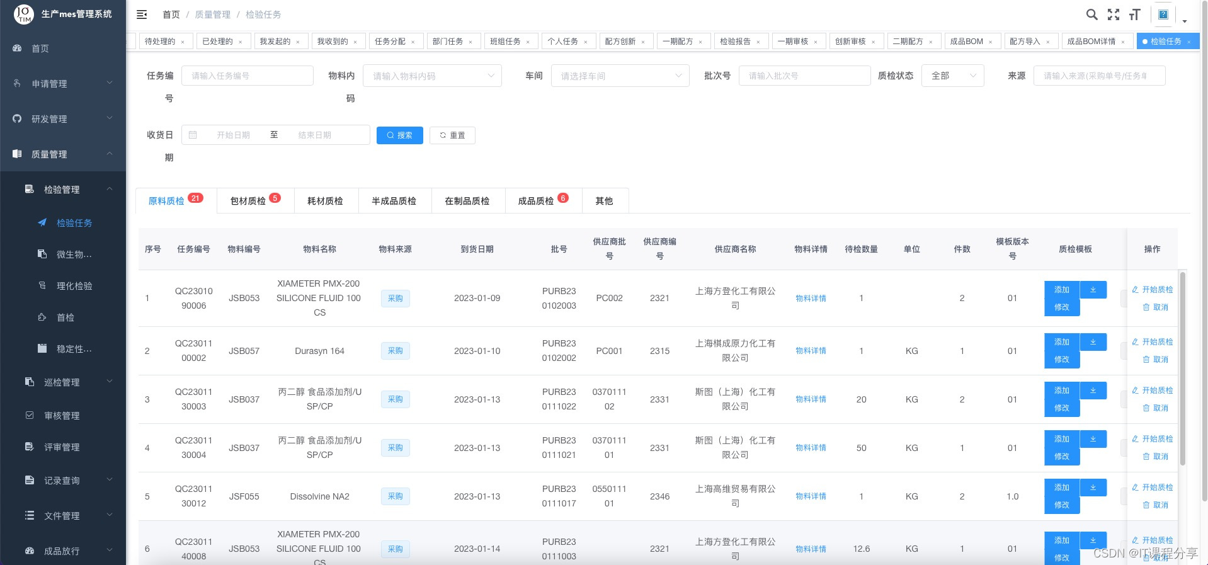Click 取消 for row QC2301130003
This screenshot has height=565, width=1208.
pyautogui.click(x=1156, y=408)
